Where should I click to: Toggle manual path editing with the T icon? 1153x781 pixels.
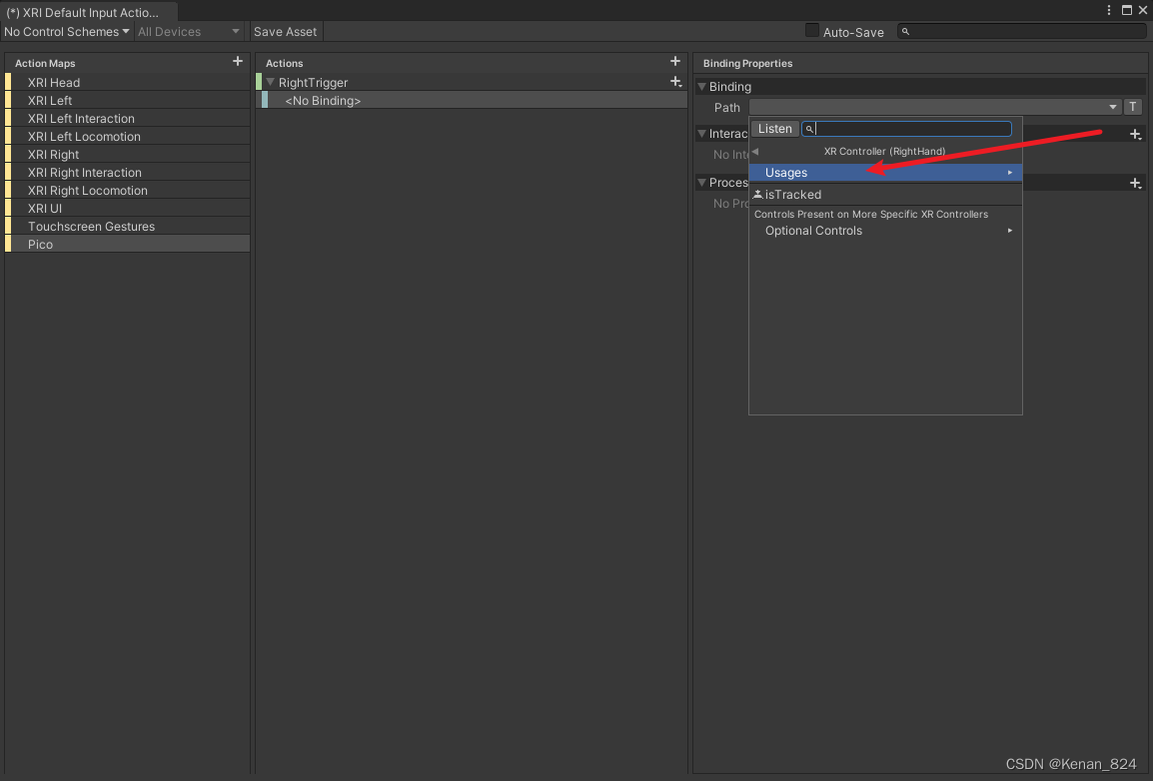point(1134,107)
